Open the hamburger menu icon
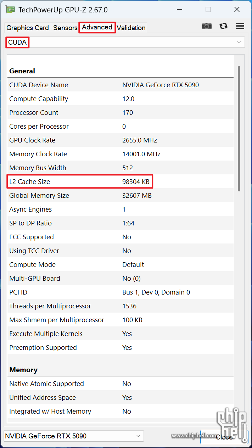The height and width of the screenshot is (448, 252). pos(240,26)
